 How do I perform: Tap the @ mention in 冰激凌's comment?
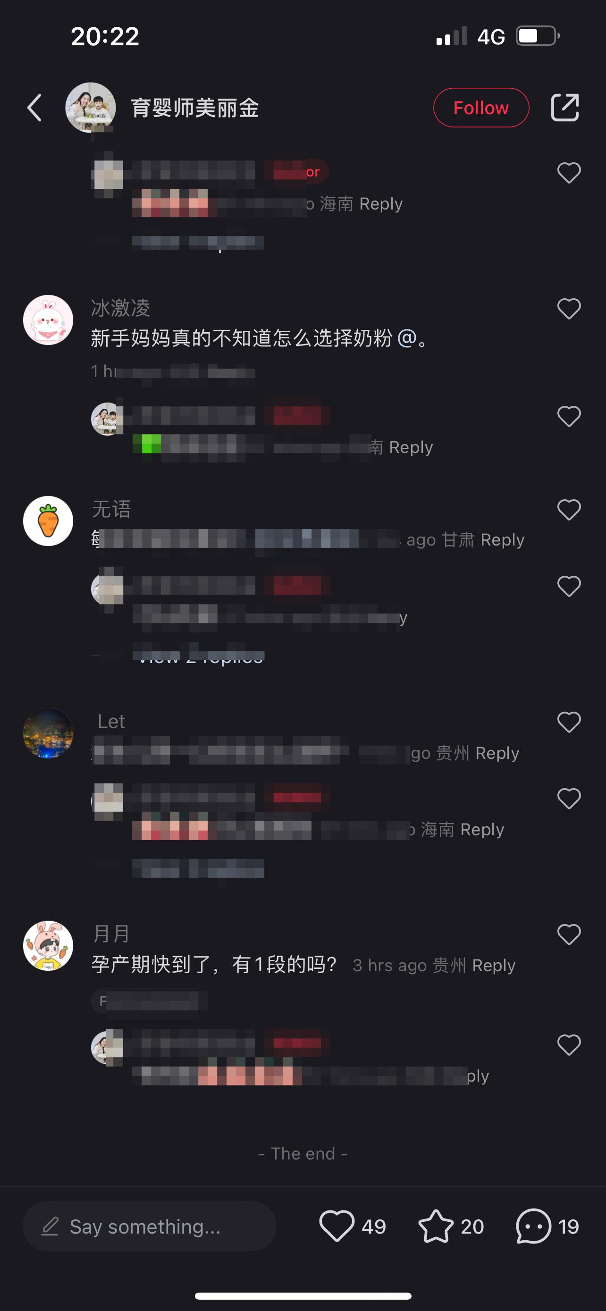(x=406, y=338)
